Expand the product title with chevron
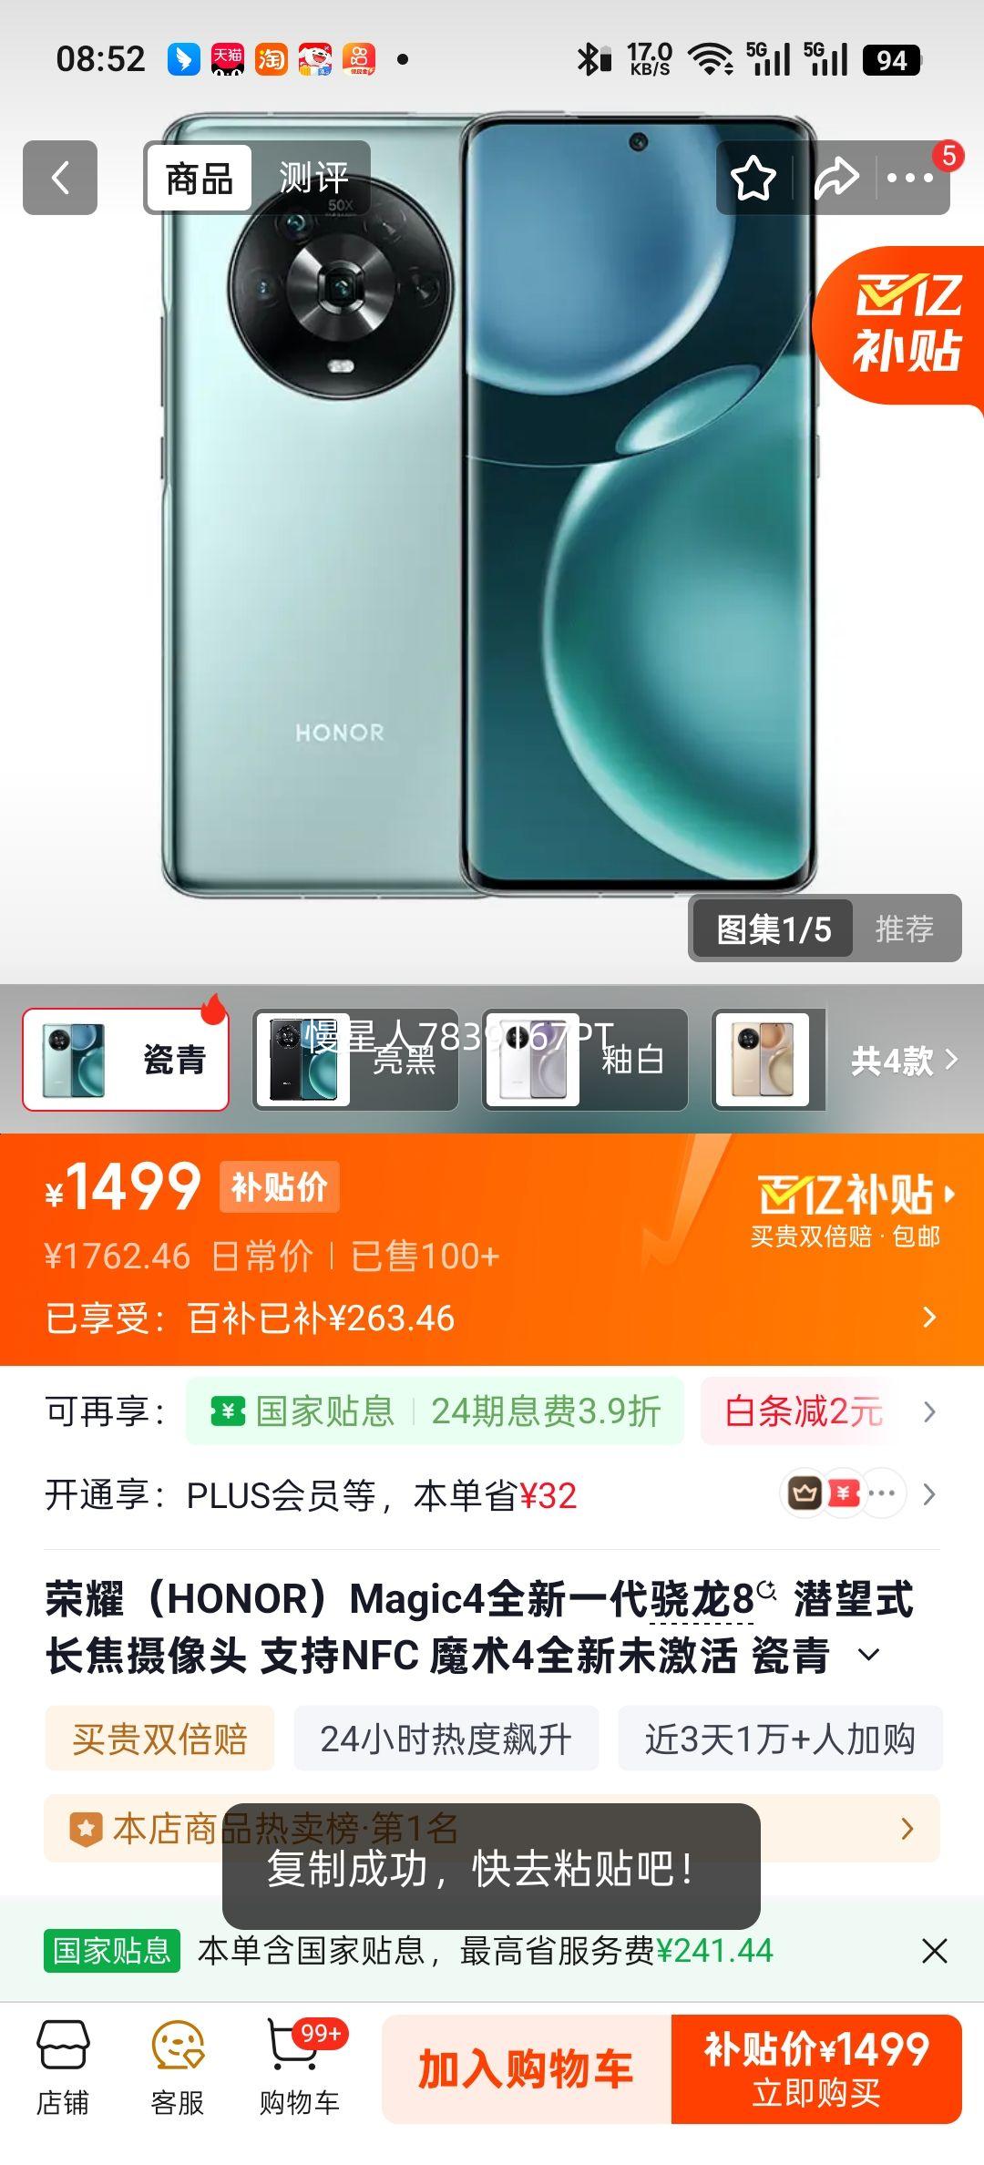 coord(869,1655)
